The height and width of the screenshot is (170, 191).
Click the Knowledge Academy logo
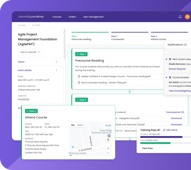tap(31, 17)
